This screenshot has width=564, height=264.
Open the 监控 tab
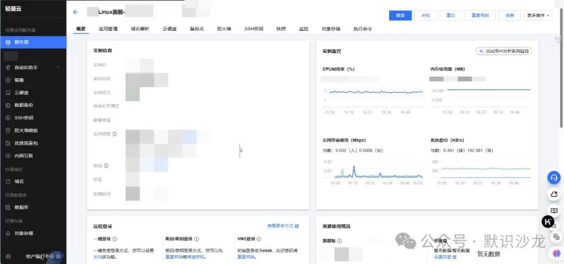303,29
